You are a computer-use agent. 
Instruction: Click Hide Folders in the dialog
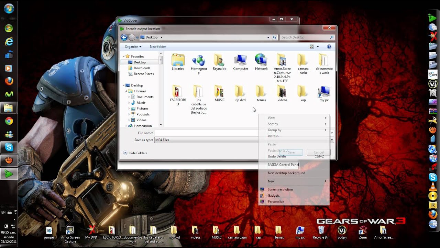click(135, 153)
